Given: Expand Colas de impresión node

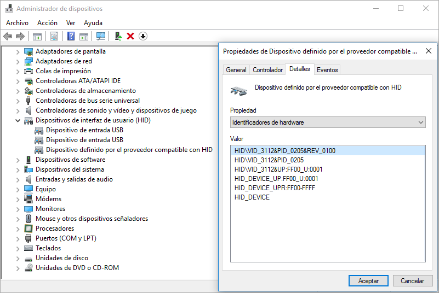Looking at the screenshot, I should (x=18, y=71).
